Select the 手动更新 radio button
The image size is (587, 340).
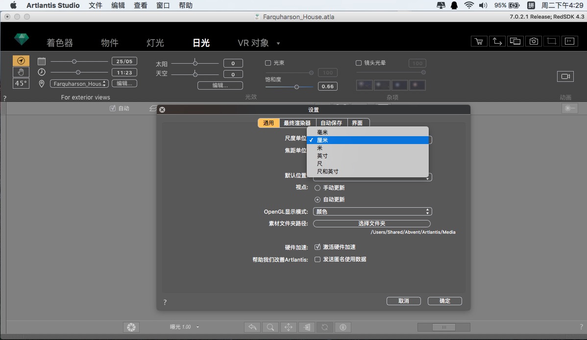pyautogui.click(x=318, y=188)
